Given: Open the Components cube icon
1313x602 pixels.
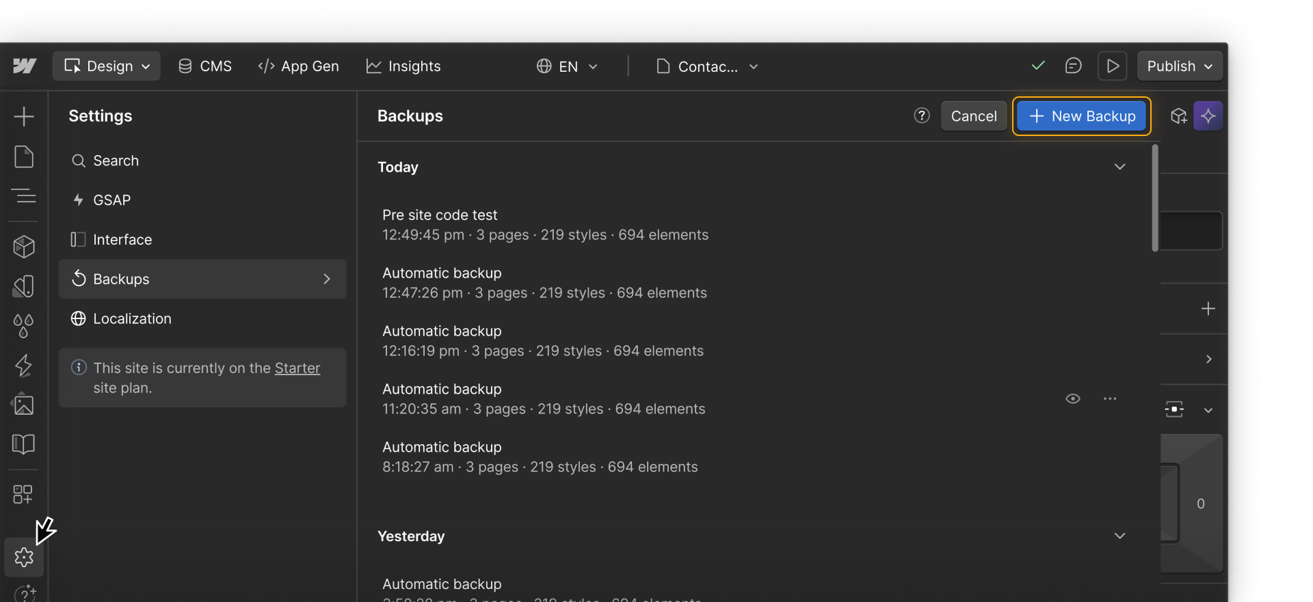Looking at the screenshot, I should tap(24, 247).
